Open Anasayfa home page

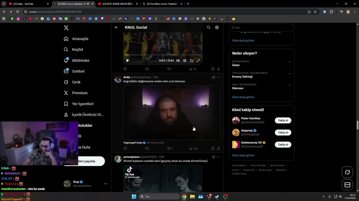point(76,39)
